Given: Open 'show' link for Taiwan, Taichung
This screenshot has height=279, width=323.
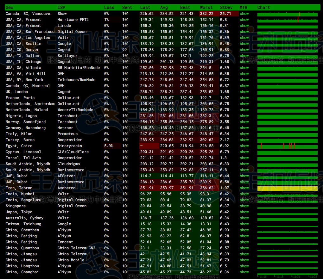Looking at the screenshot, I should click(244, 224).
